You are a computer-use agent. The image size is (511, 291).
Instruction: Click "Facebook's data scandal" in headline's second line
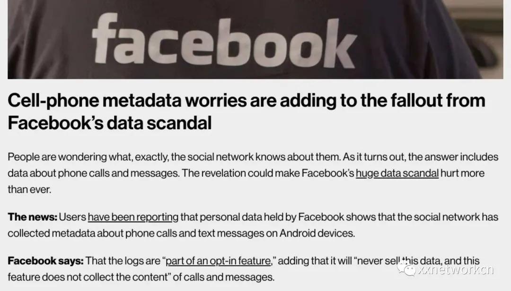pos(109,123)
